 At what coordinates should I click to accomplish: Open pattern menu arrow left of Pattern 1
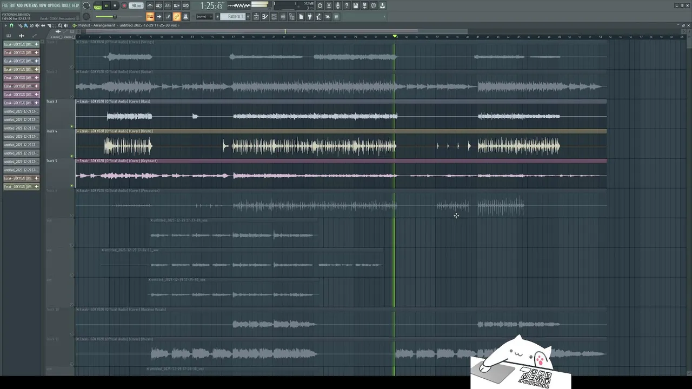(217, 17)
